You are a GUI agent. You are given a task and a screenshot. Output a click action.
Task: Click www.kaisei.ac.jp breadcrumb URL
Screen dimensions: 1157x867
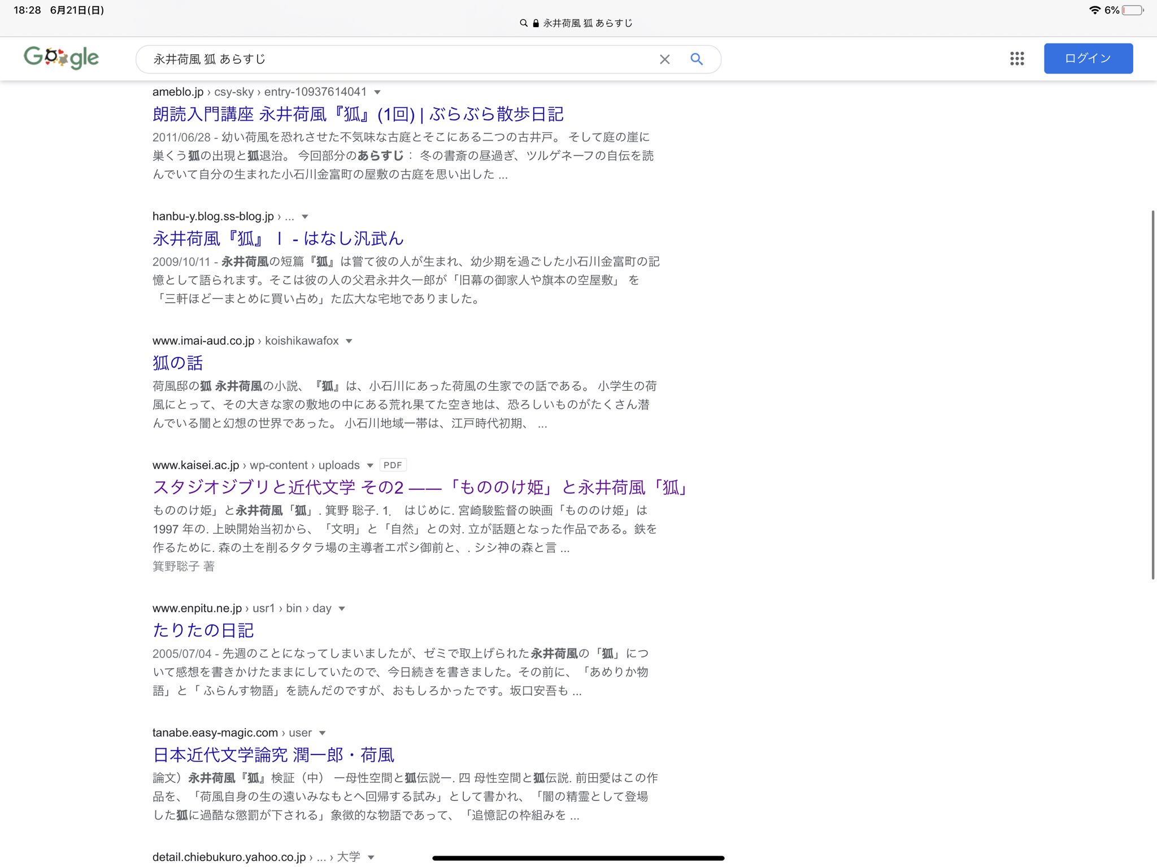tap(256, 465)
